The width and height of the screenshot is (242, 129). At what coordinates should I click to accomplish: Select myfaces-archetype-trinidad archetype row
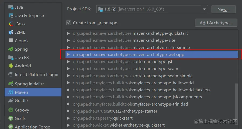(x=151, y=104)
